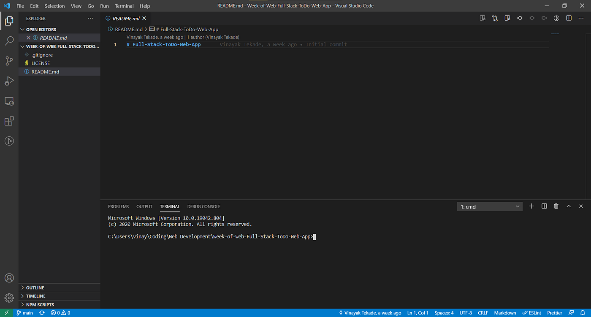Click the main branch indicator
Viewport: 591px width, 317px height.
point(24,313)
